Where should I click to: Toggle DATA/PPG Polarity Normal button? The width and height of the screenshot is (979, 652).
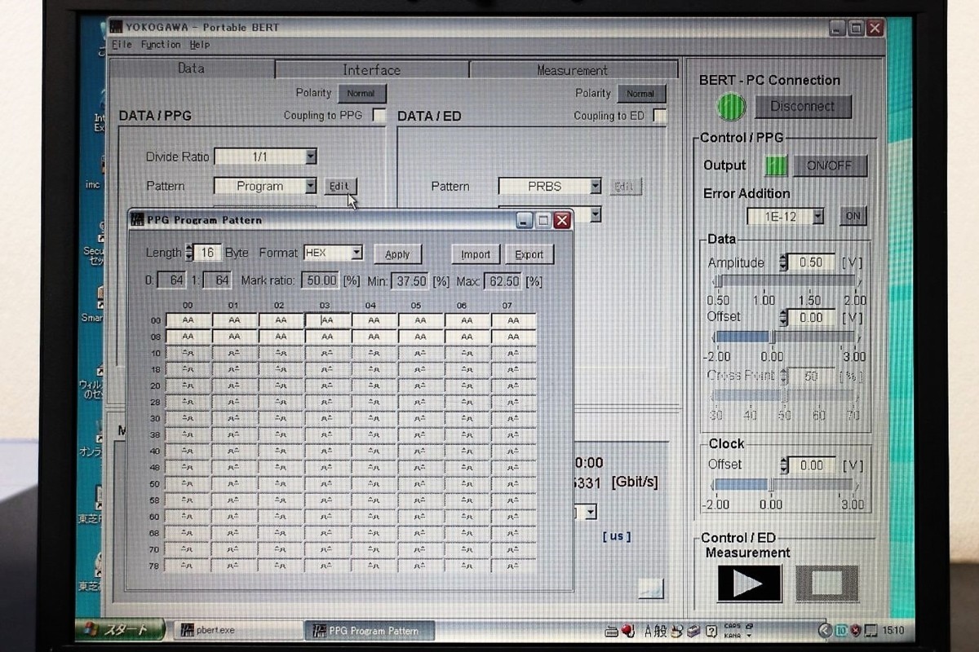[x=361, y=94]
